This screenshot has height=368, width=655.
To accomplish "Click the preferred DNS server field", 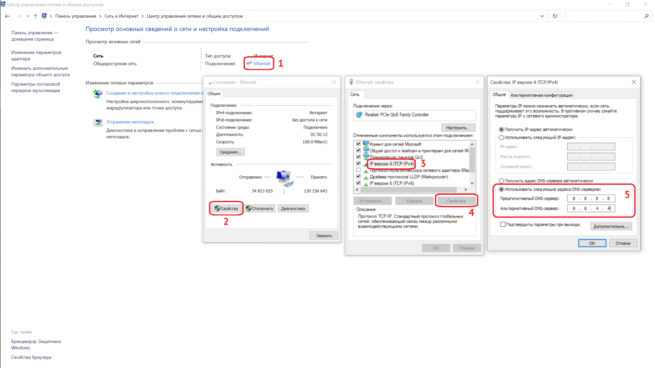I will point(591,199).
